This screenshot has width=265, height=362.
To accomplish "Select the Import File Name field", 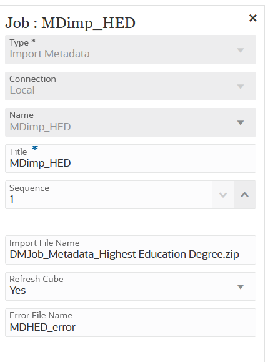I will [x=131, y=250].
